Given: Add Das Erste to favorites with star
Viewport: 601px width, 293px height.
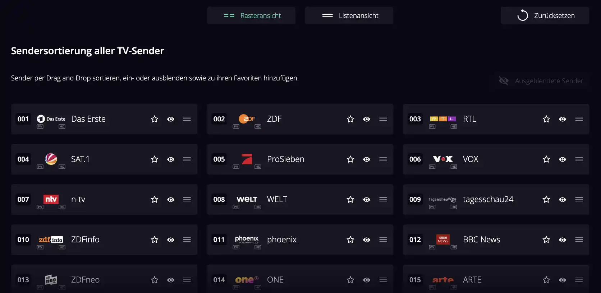Looking at the screenshot, I should point(155,119).
